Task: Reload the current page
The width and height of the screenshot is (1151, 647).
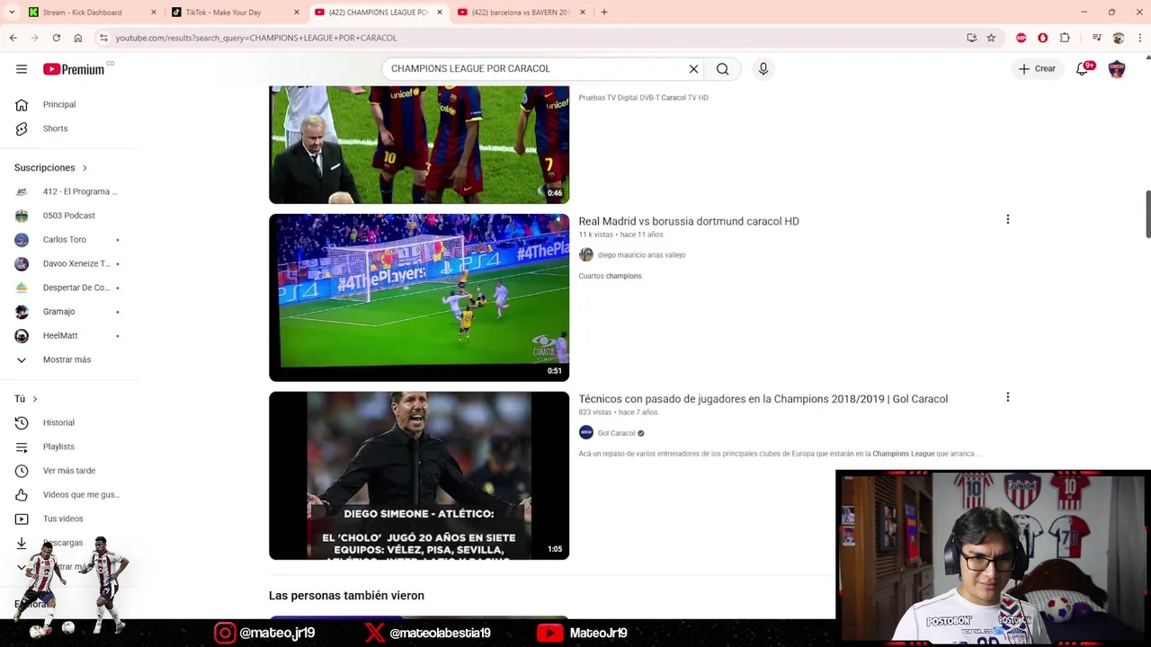Action: click(x=57, y=38)
